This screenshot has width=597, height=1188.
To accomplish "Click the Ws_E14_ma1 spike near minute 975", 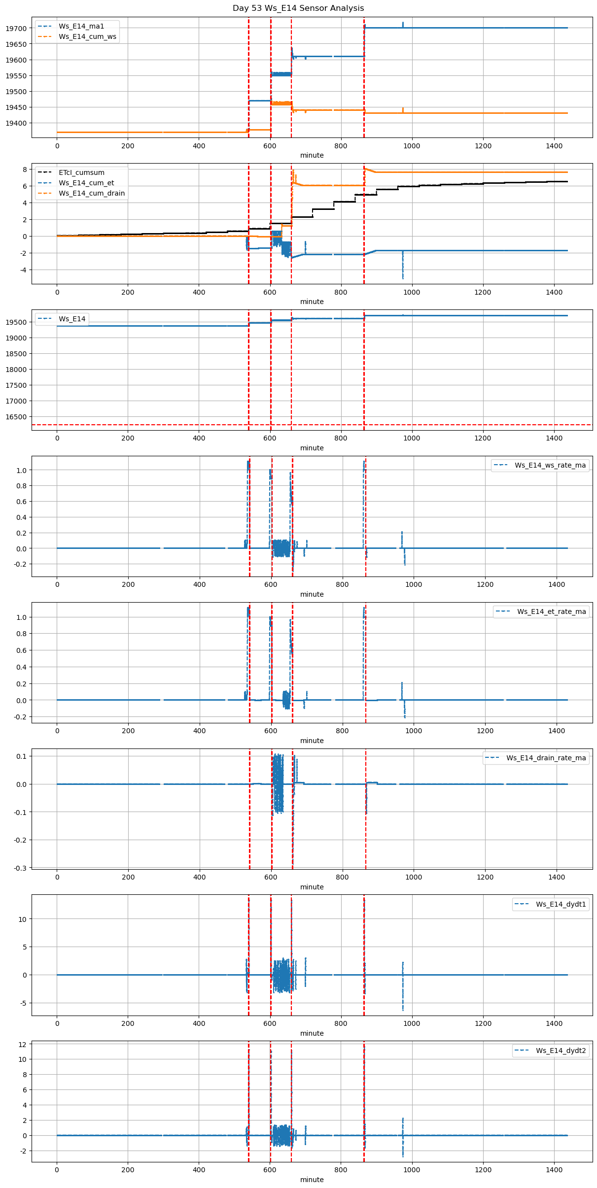I will [403, 24].
